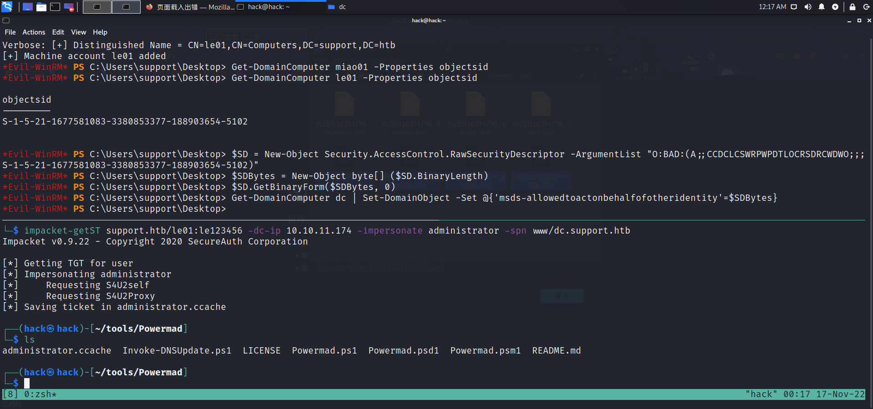The image size is (873, 409).
Task: Click Invoke-DNSUpdate.ps1 in ls output
Action: tap(177, 350)
